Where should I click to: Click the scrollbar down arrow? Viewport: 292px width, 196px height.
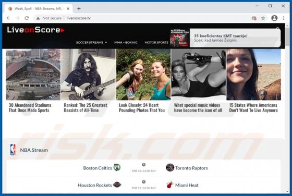287,191
